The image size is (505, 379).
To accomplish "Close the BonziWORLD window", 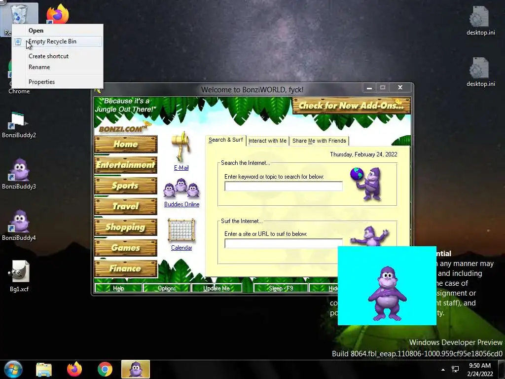I will (x=400, y=88).
